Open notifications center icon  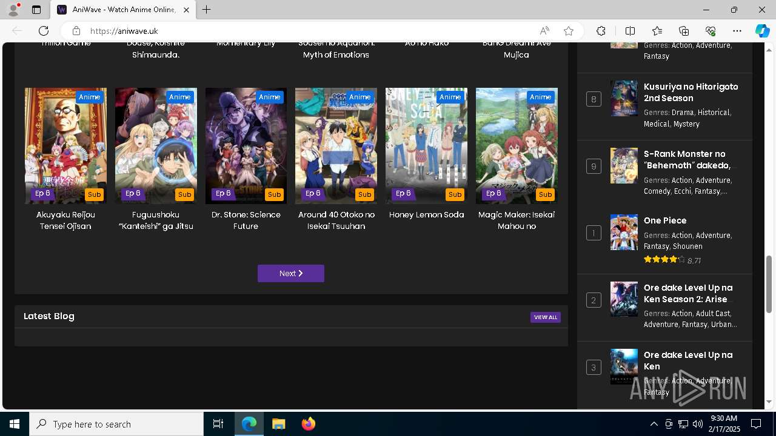pyautogui.click(x=757, y=424)
